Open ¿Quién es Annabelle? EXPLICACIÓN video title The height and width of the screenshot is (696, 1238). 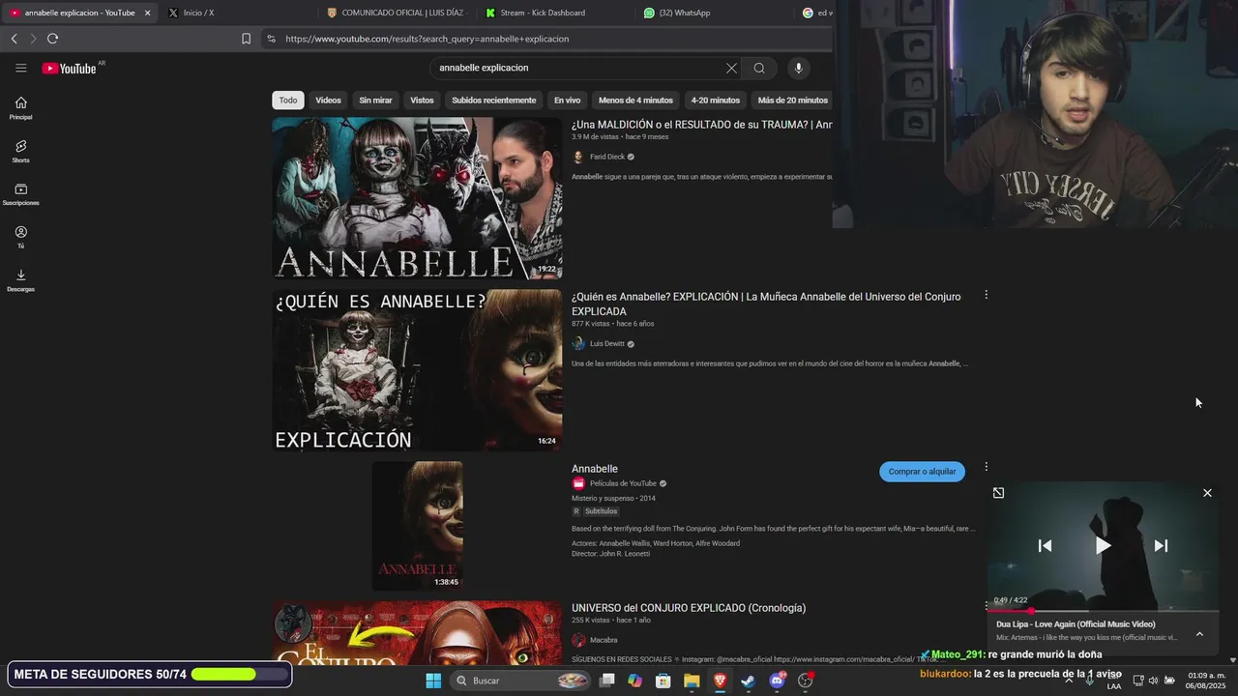tap(766, 304)
